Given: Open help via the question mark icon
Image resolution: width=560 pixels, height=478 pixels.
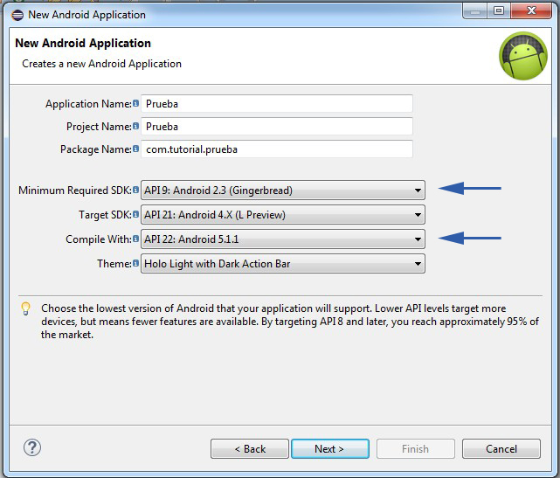Looking at the screenshot, I should 32,447.
